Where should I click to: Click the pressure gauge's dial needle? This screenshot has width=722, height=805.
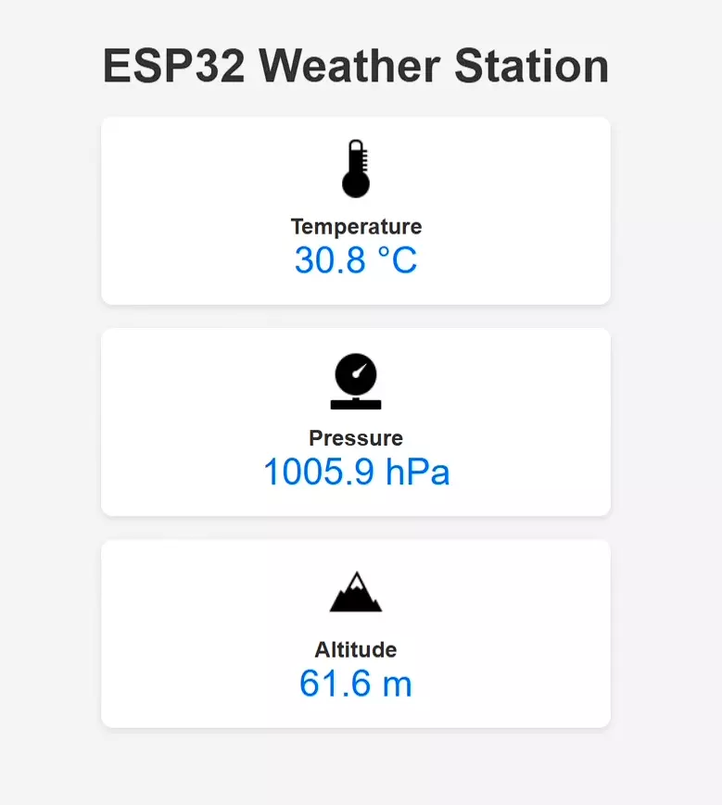[x=360, y=371]
